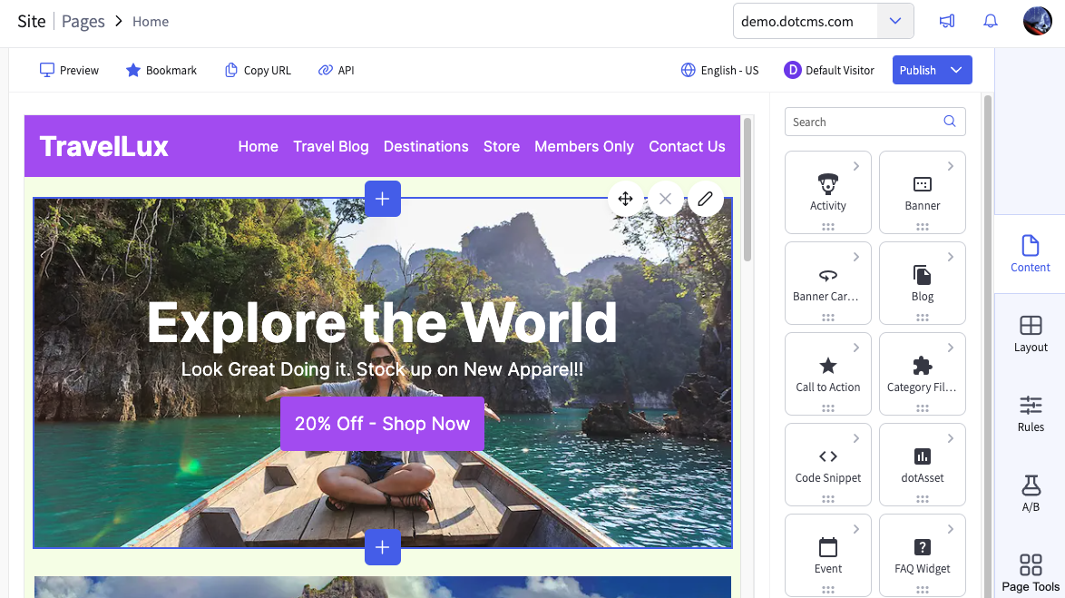Image resolution: width=1065 pixels, height=598 pixels.
Task: Switch to the Content tab
Action: coord(1031,254)
